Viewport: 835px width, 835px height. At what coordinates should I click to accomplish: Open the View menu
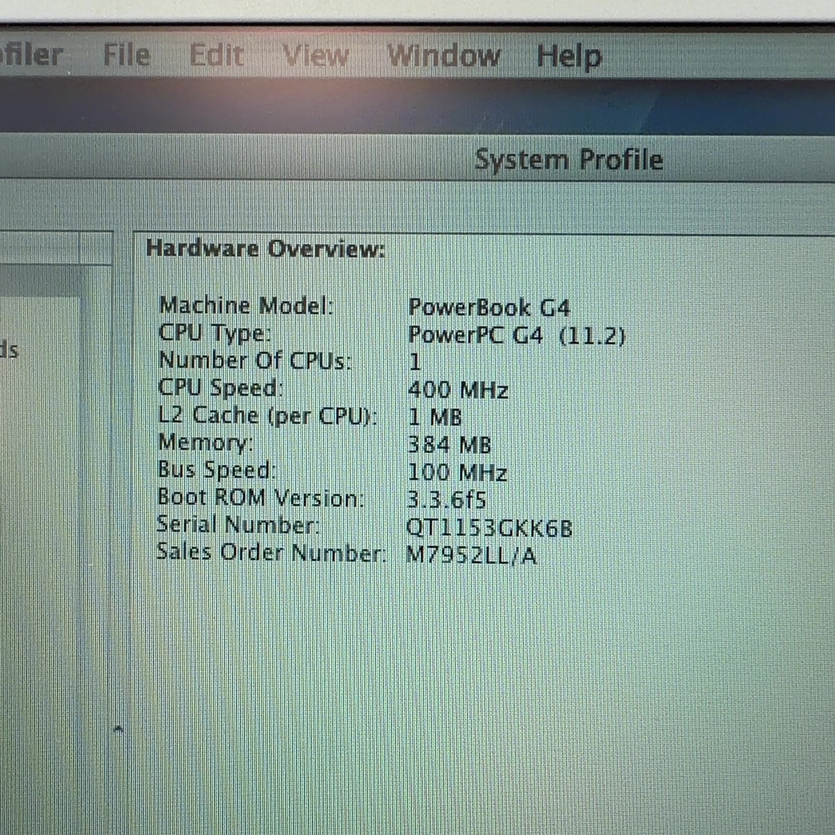coord(316,56)
